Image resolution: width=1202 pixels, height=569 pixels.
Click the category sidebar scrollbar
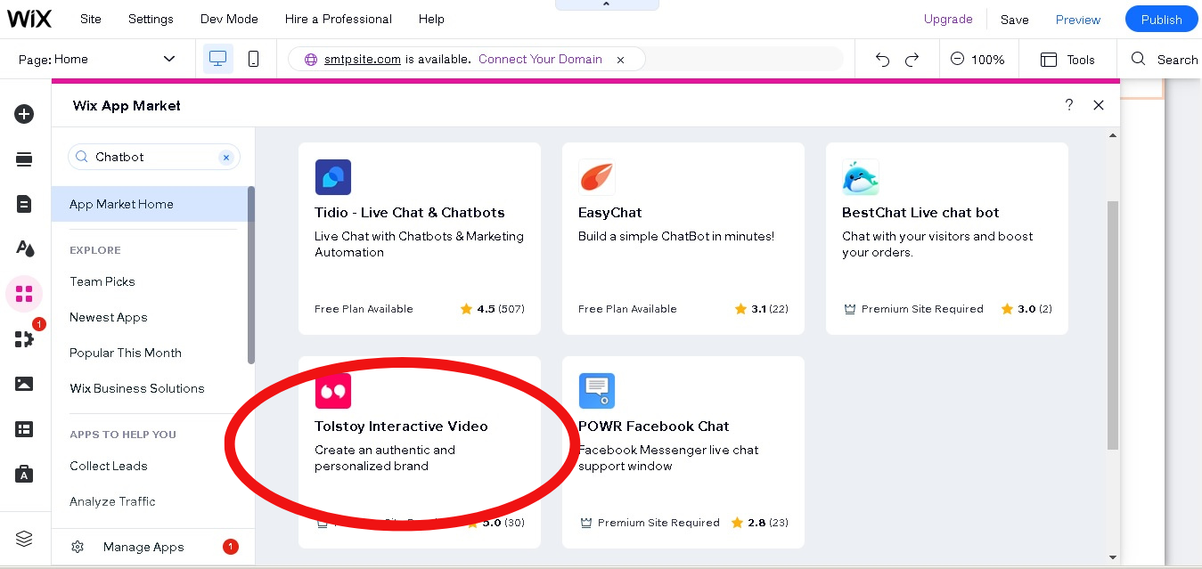click(251, 274)
